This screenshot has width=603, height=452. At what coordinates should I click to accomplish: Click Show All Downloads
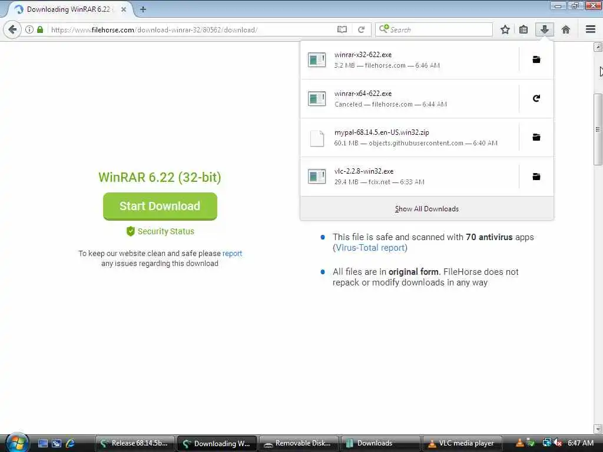tap(427, 209)
